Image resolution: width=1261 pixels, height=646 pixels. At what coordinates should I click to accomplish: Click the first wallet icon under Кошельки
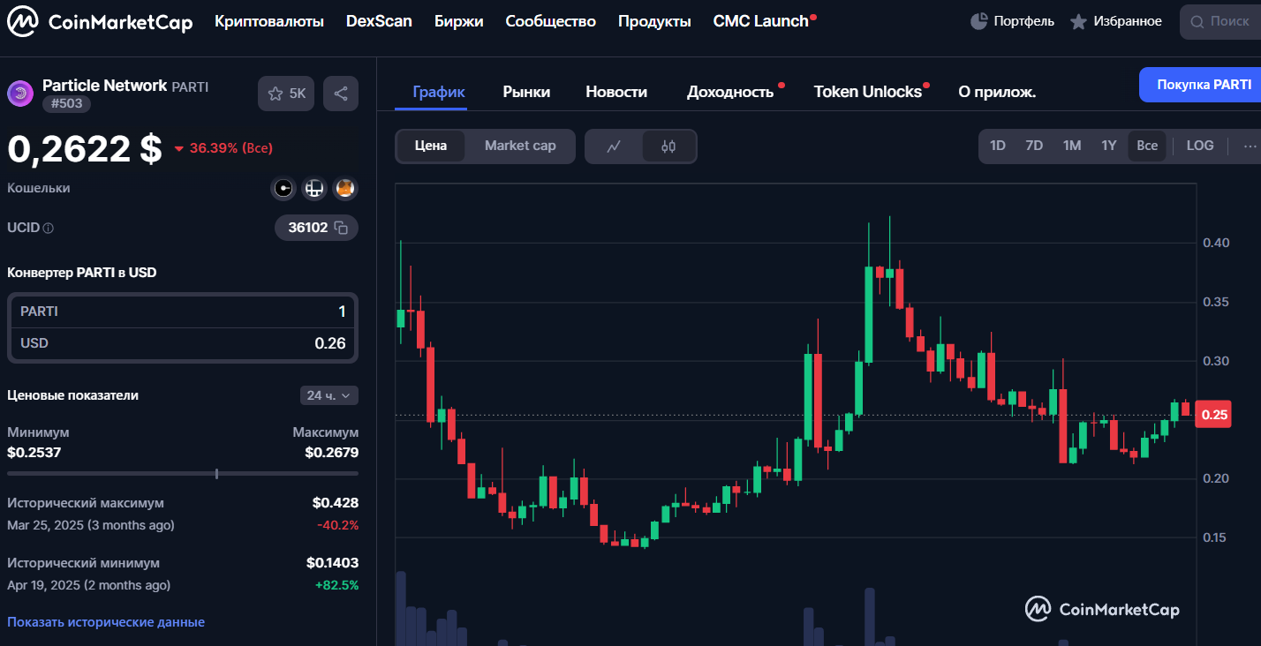click(283, 188)
